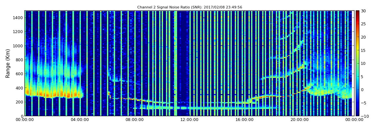Click the colorbar value 15
This screenshot has height=132, width=375.
point(363,50)
